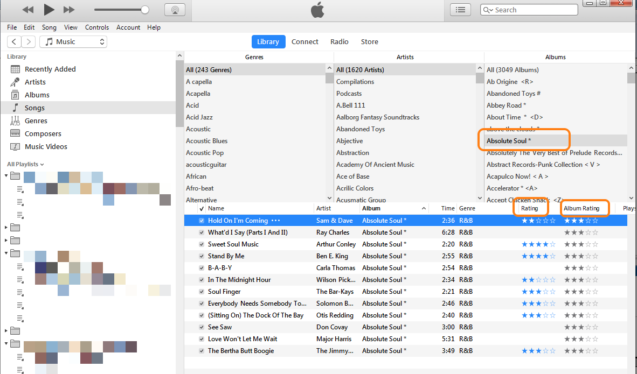Toggle checkbox for In The Midnight Hour
Image resolution: width=637 pixels, height=374 pixels.
click(202, 280)
